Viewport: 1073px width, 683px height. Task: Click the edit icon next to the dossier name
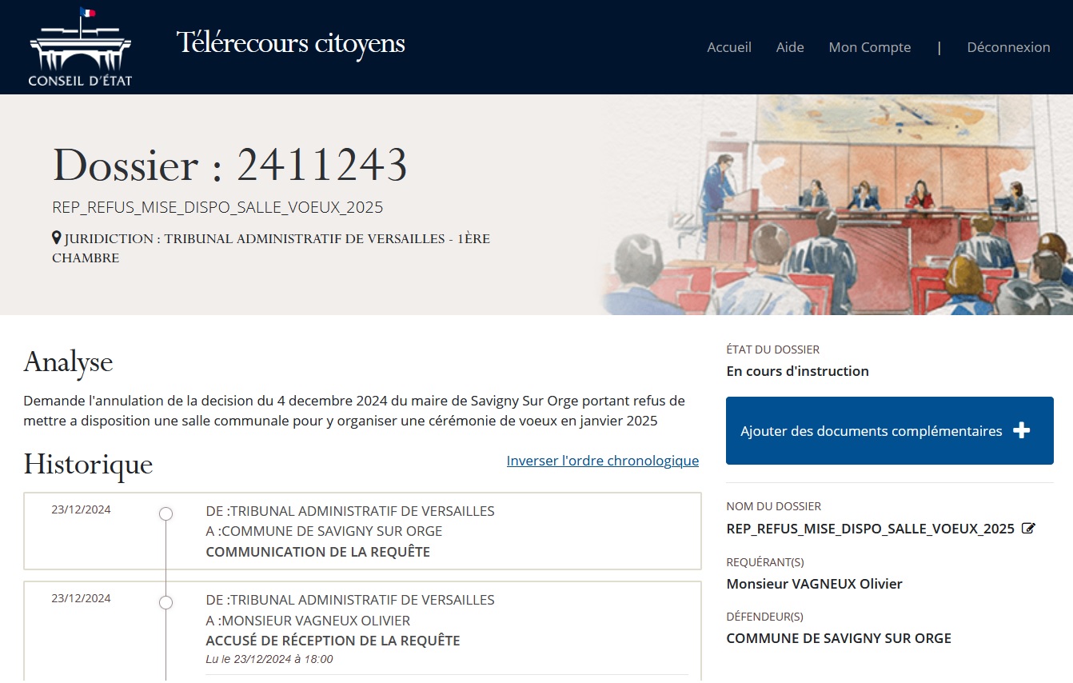pyautogui.click(x=1028, y=528)
